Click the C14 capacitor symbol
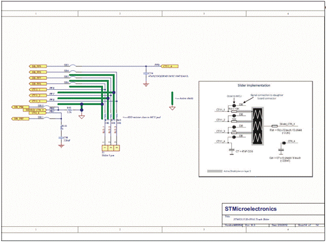 (x=146, y=73)
